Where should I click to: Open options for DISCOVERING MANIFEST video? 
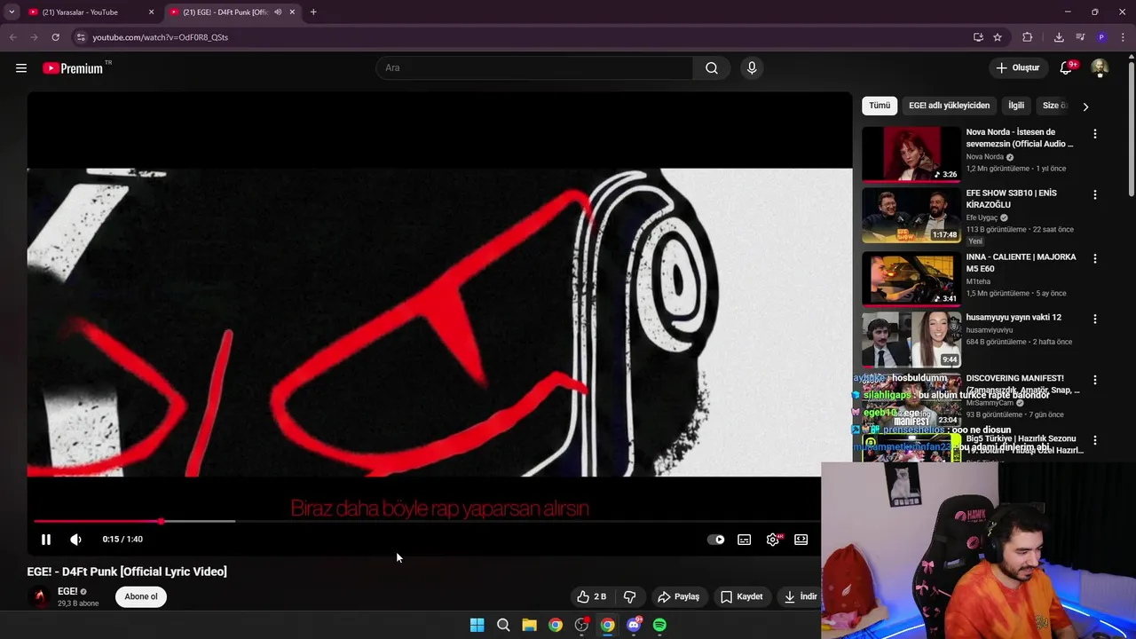click(1095, 380)
